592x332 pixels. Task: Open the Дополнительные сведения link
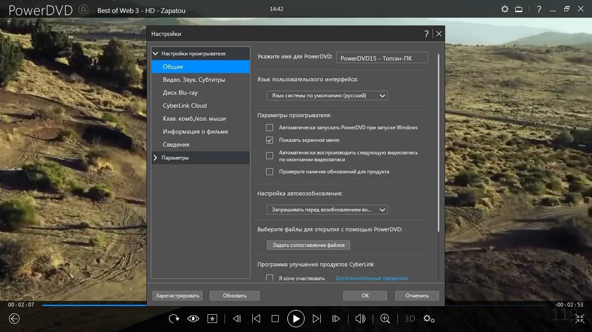(371, 278)
